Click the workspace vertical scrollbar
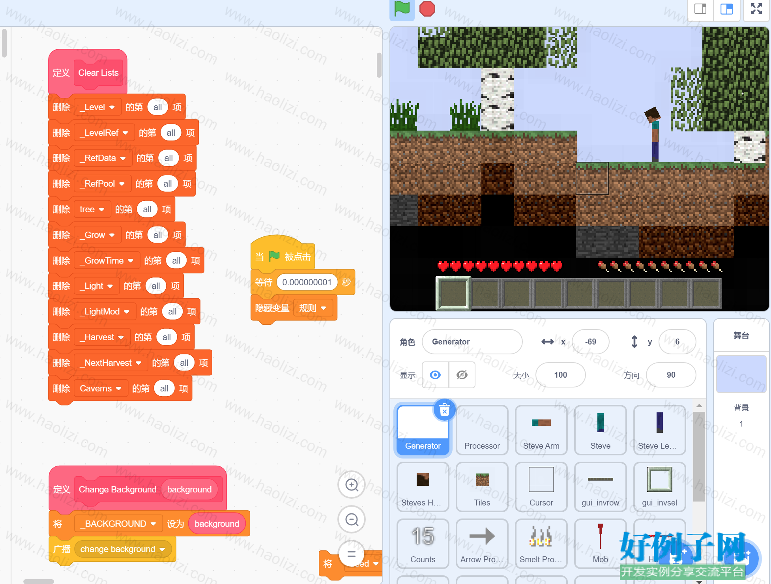Screen dimensions: 771x584 [x=379, y=65]
